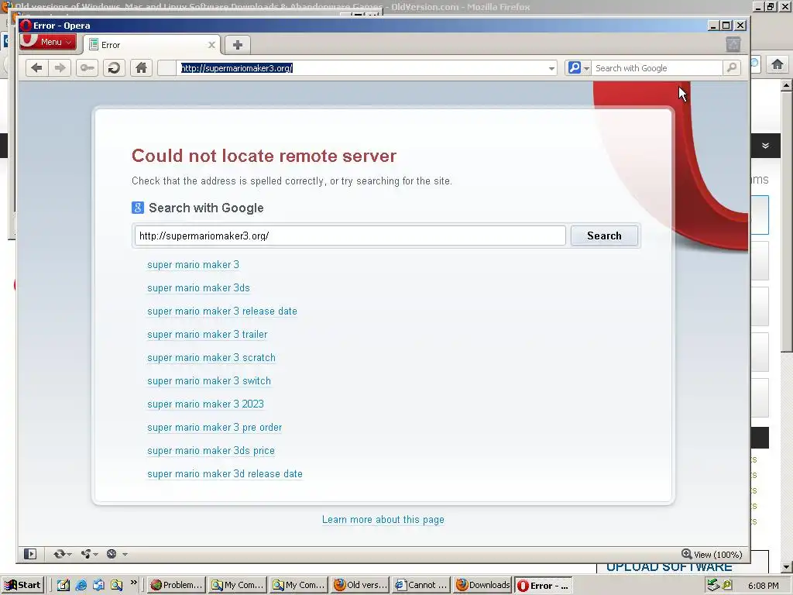Click the password wand key icon

click(87, 68)
